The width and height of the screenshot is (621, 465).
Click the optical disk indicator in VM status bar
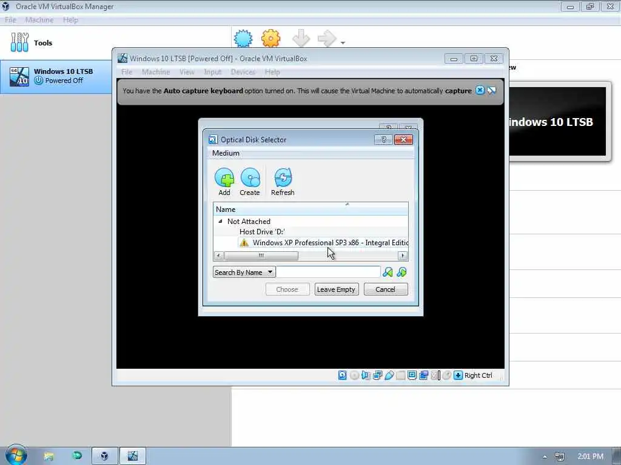point(354,375)
